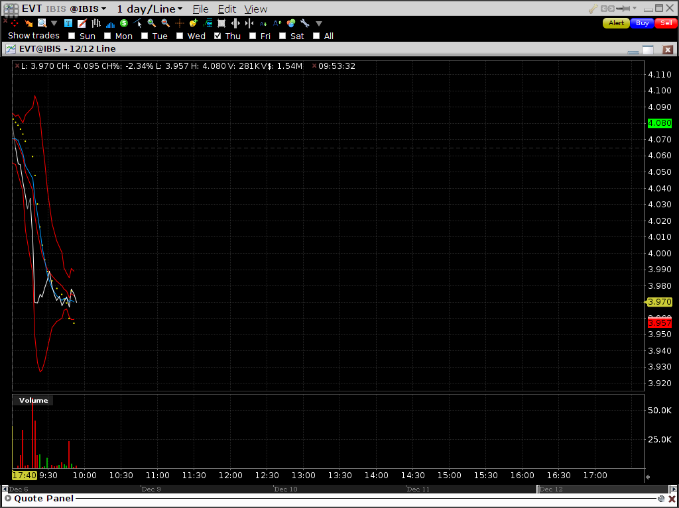Close the EVT@IBIS inner chart panel

[668, 50]
